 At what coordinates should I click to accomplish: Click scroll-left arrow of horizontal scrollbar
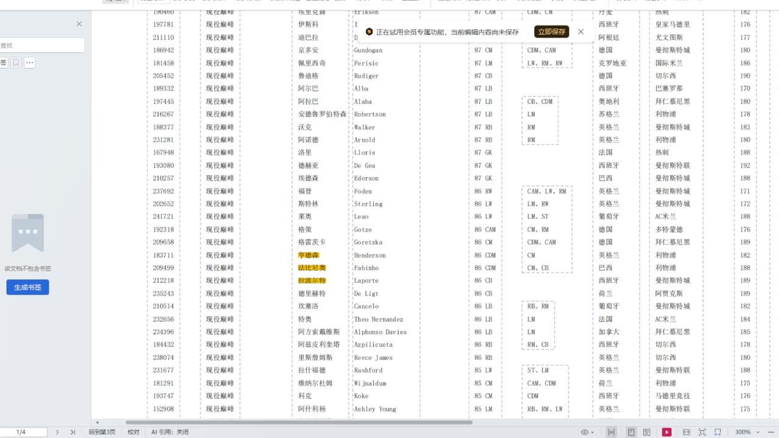tap(97, 422)
